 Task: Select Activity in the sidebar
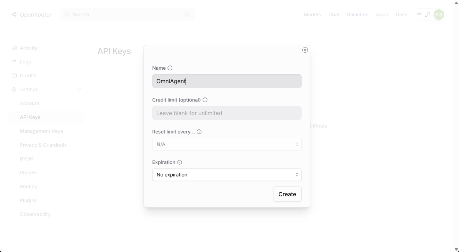[x=28, y=48]
